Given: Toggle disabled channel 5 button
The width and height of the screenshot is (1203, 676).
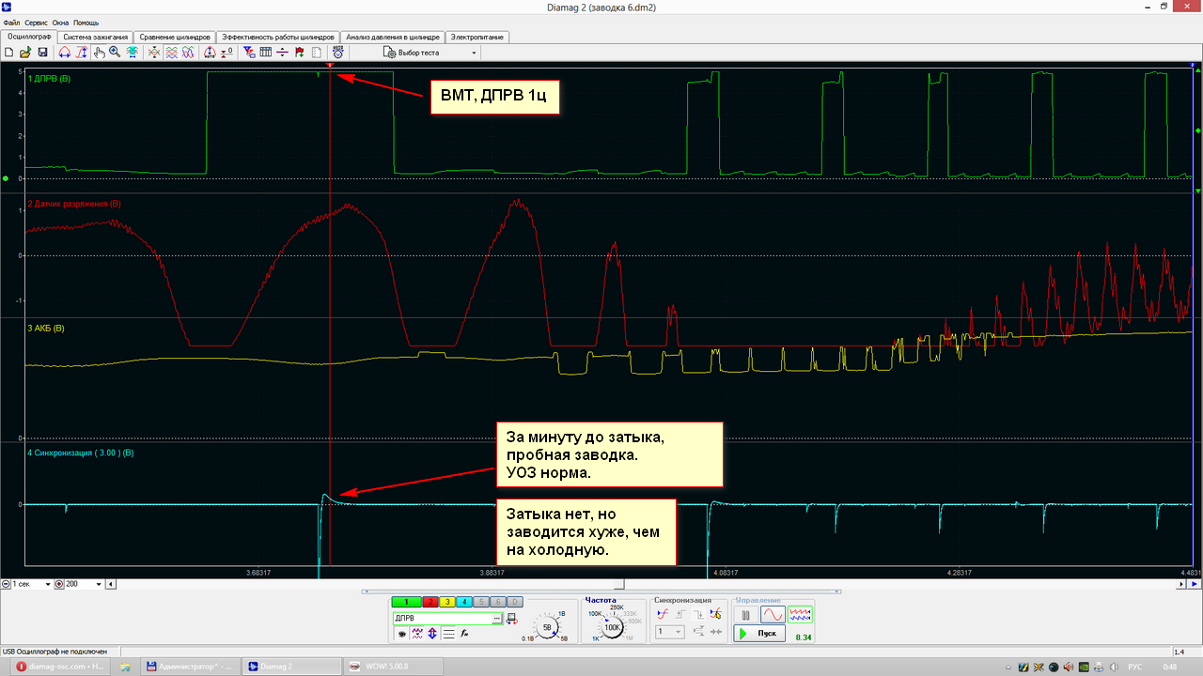Looking at the screenshot, I should [x=481, y=602].
